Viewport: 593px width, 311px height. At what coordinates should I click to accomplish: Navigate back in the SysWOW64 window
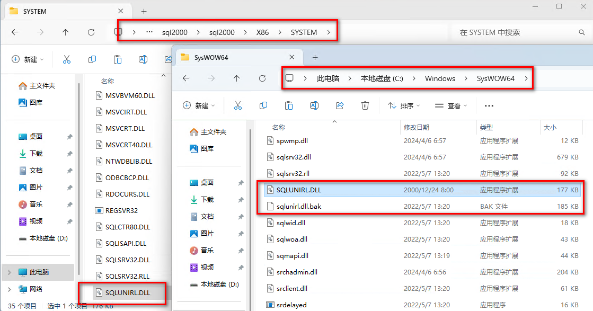(185, 78)
